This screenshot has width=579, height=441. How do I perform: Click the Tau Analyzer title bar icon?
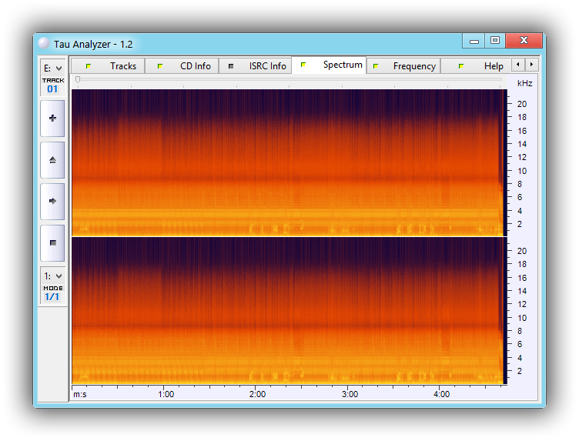coord(44,44)
